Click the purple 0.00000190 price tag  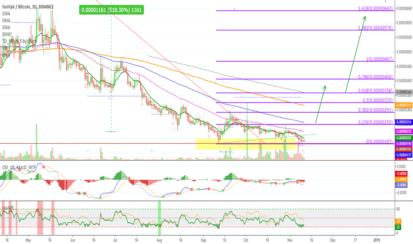click(x=404, y=143)
